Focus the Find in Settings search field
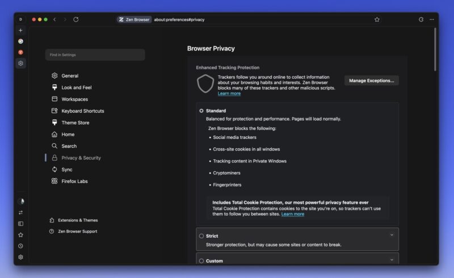 pyautogui.click(x=95, y=54)
